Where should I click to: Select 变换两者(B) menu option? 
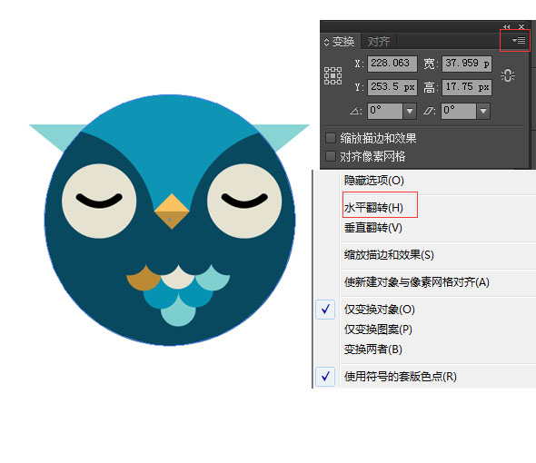click(x=373, y=350)
